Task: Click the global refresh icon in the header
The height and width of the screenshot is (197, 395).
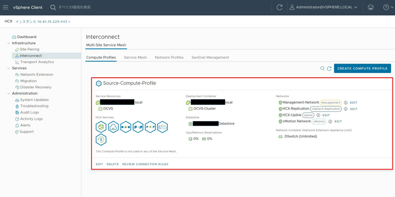Action: (279, 7)
